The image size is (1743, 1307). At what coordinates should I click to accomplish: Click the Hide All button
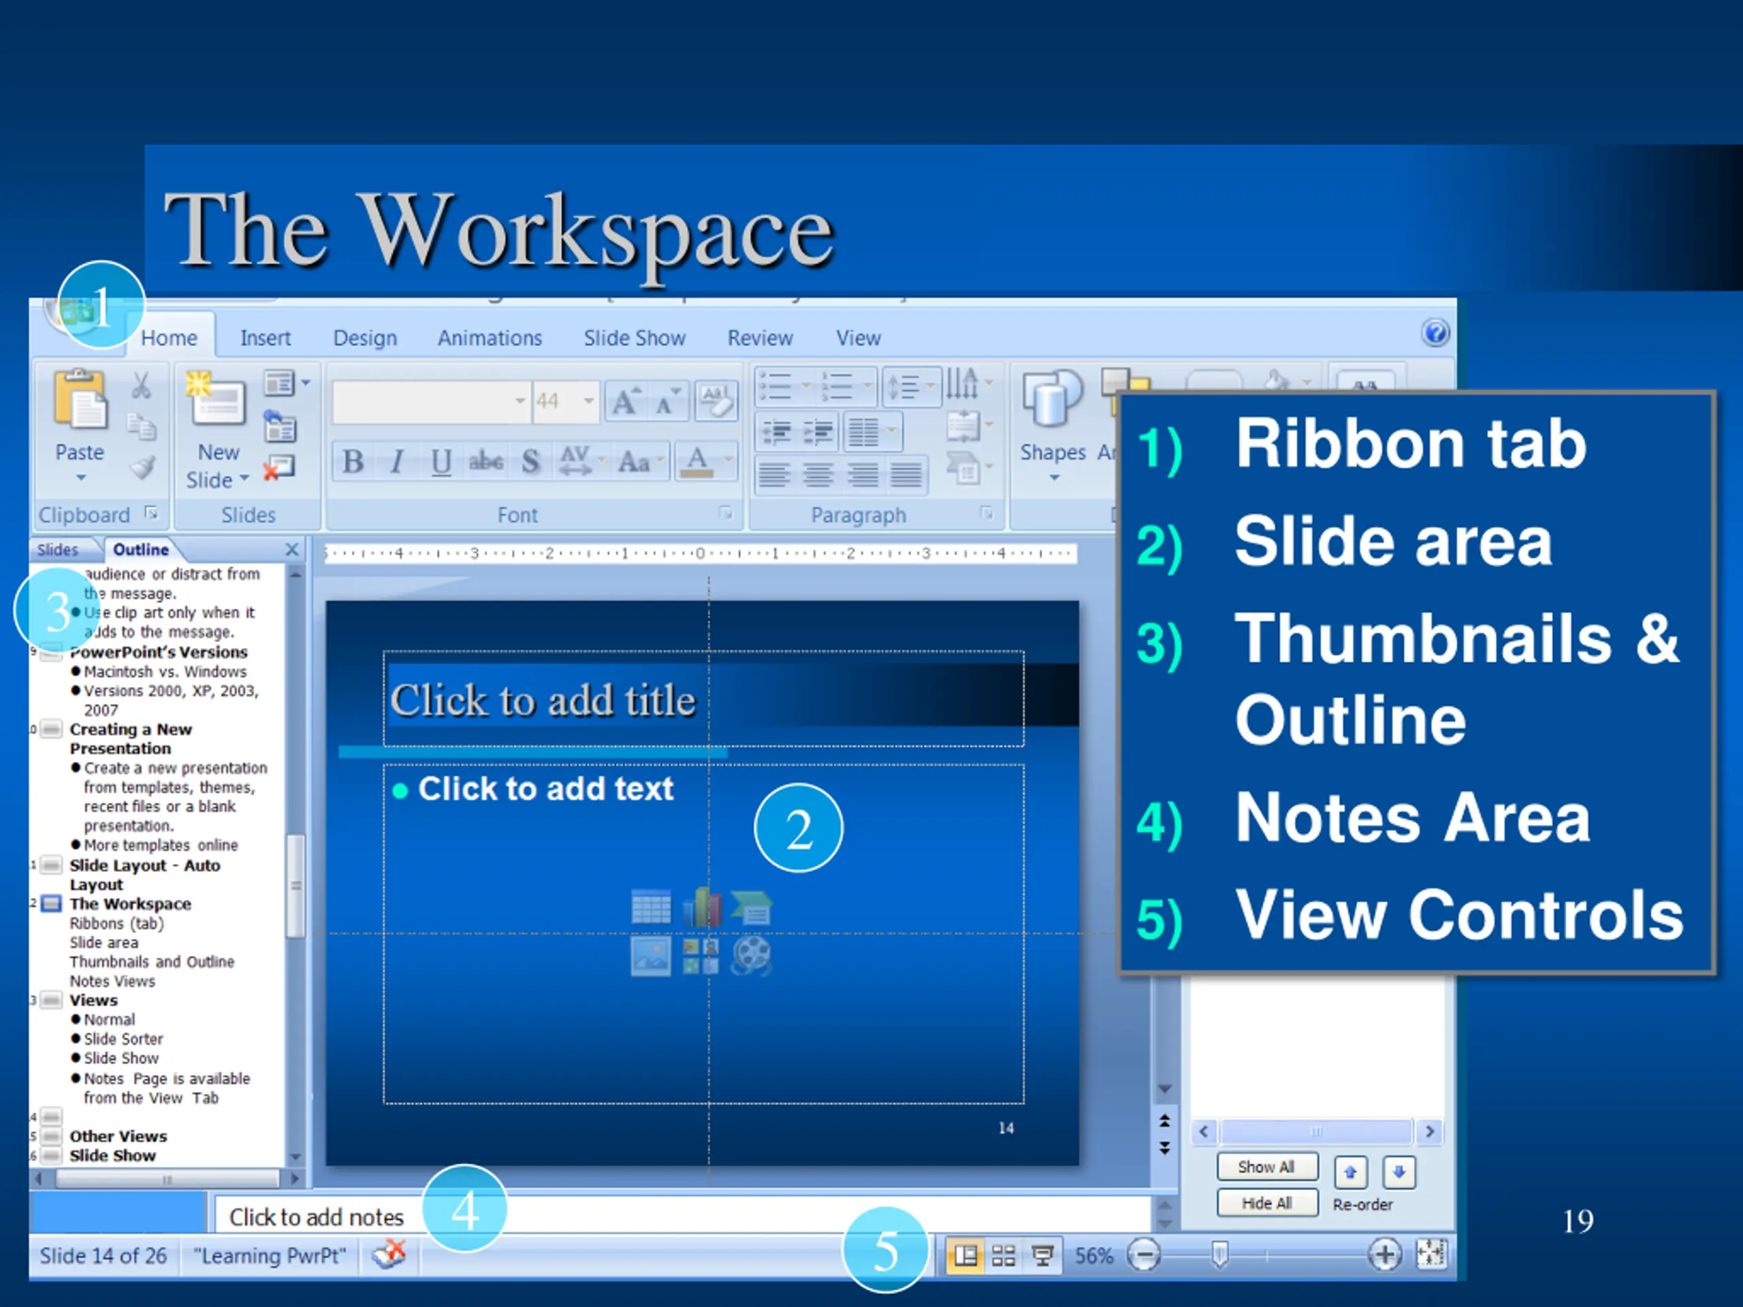(x=1266, y=1203)
